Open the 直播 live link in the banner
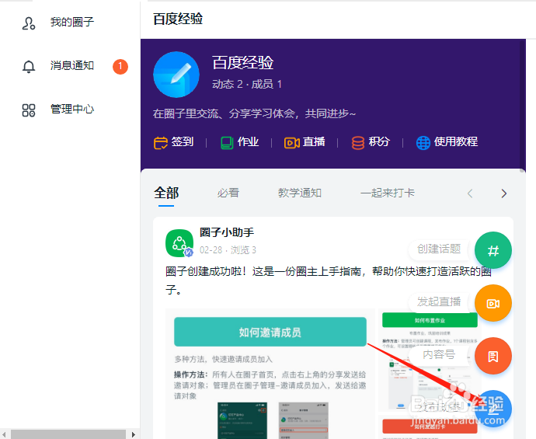 [x=314, y=141]
